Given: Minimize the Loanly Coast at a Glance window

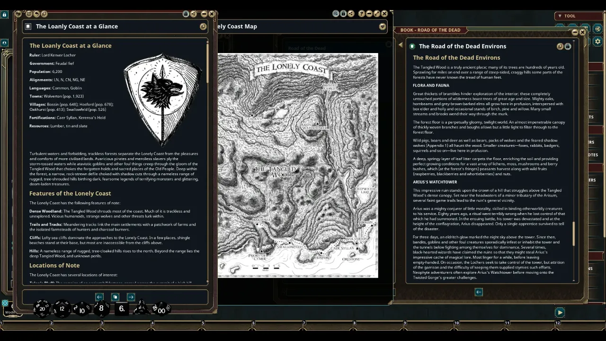Looking at the screenshot, I should point(204,14).
